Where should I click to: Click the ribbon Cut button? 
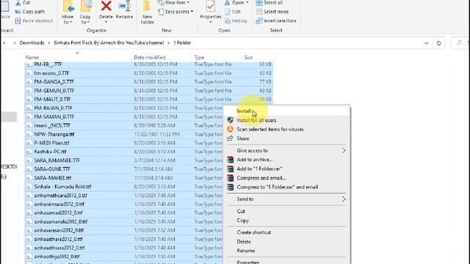tap(23, 3)
